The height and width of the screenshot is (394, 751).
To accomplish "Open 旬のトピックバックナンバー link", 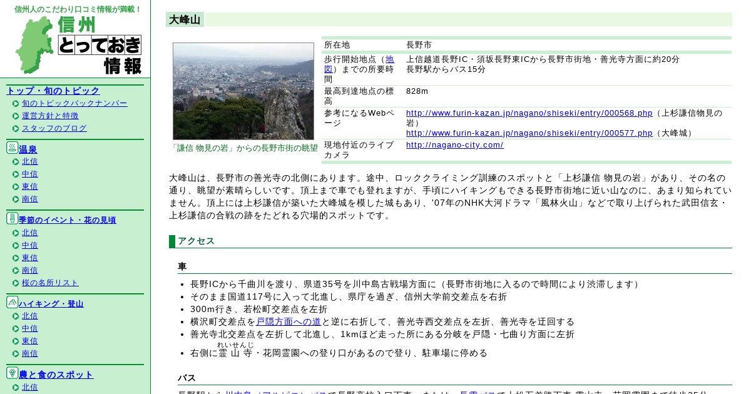I will (x=74, y=103).
